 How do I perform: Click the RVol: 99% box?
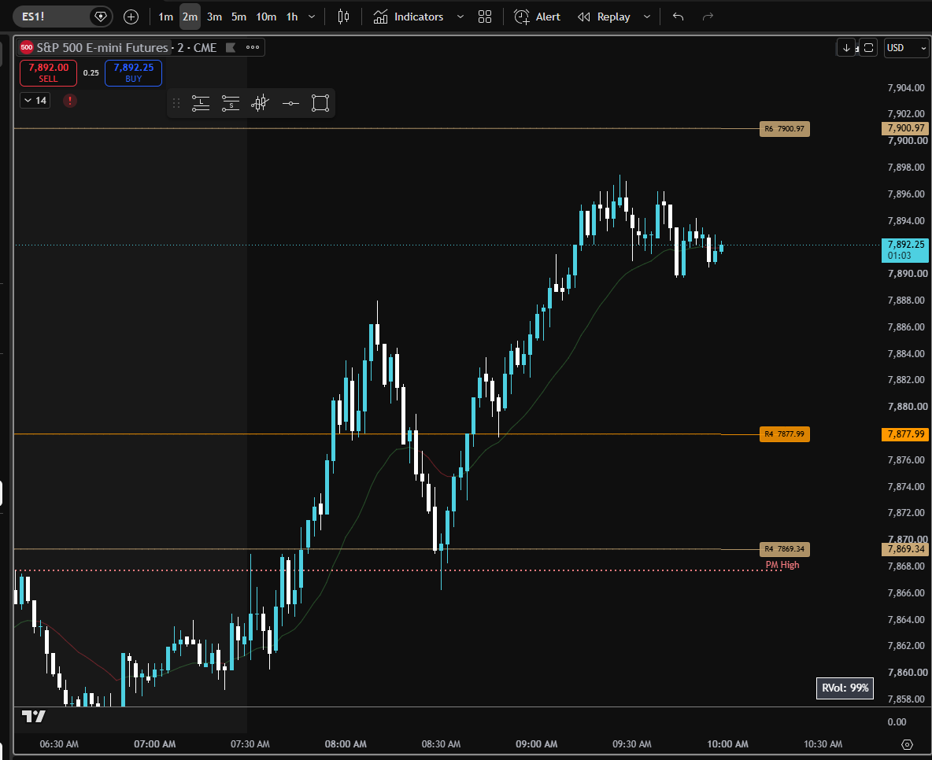[845, 688]
